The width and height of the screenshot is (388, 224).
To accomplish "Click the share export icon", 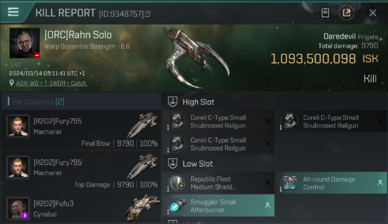I will coord(347,13).
